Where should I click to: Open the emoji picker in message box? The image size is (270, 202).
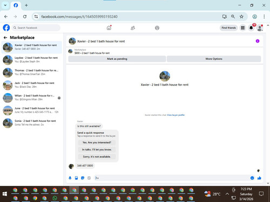(x=252, y=178)
